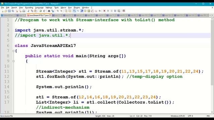The image size is (214, 120).
Task: Click the Stop Recording macro icon
Action: [x=108, y=11]
